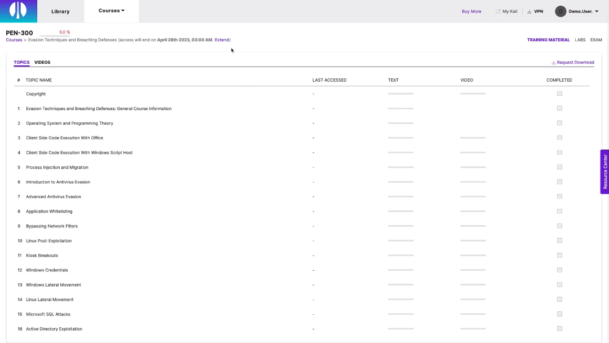Click the download icon beside Request Download

(x=554, y=62)
